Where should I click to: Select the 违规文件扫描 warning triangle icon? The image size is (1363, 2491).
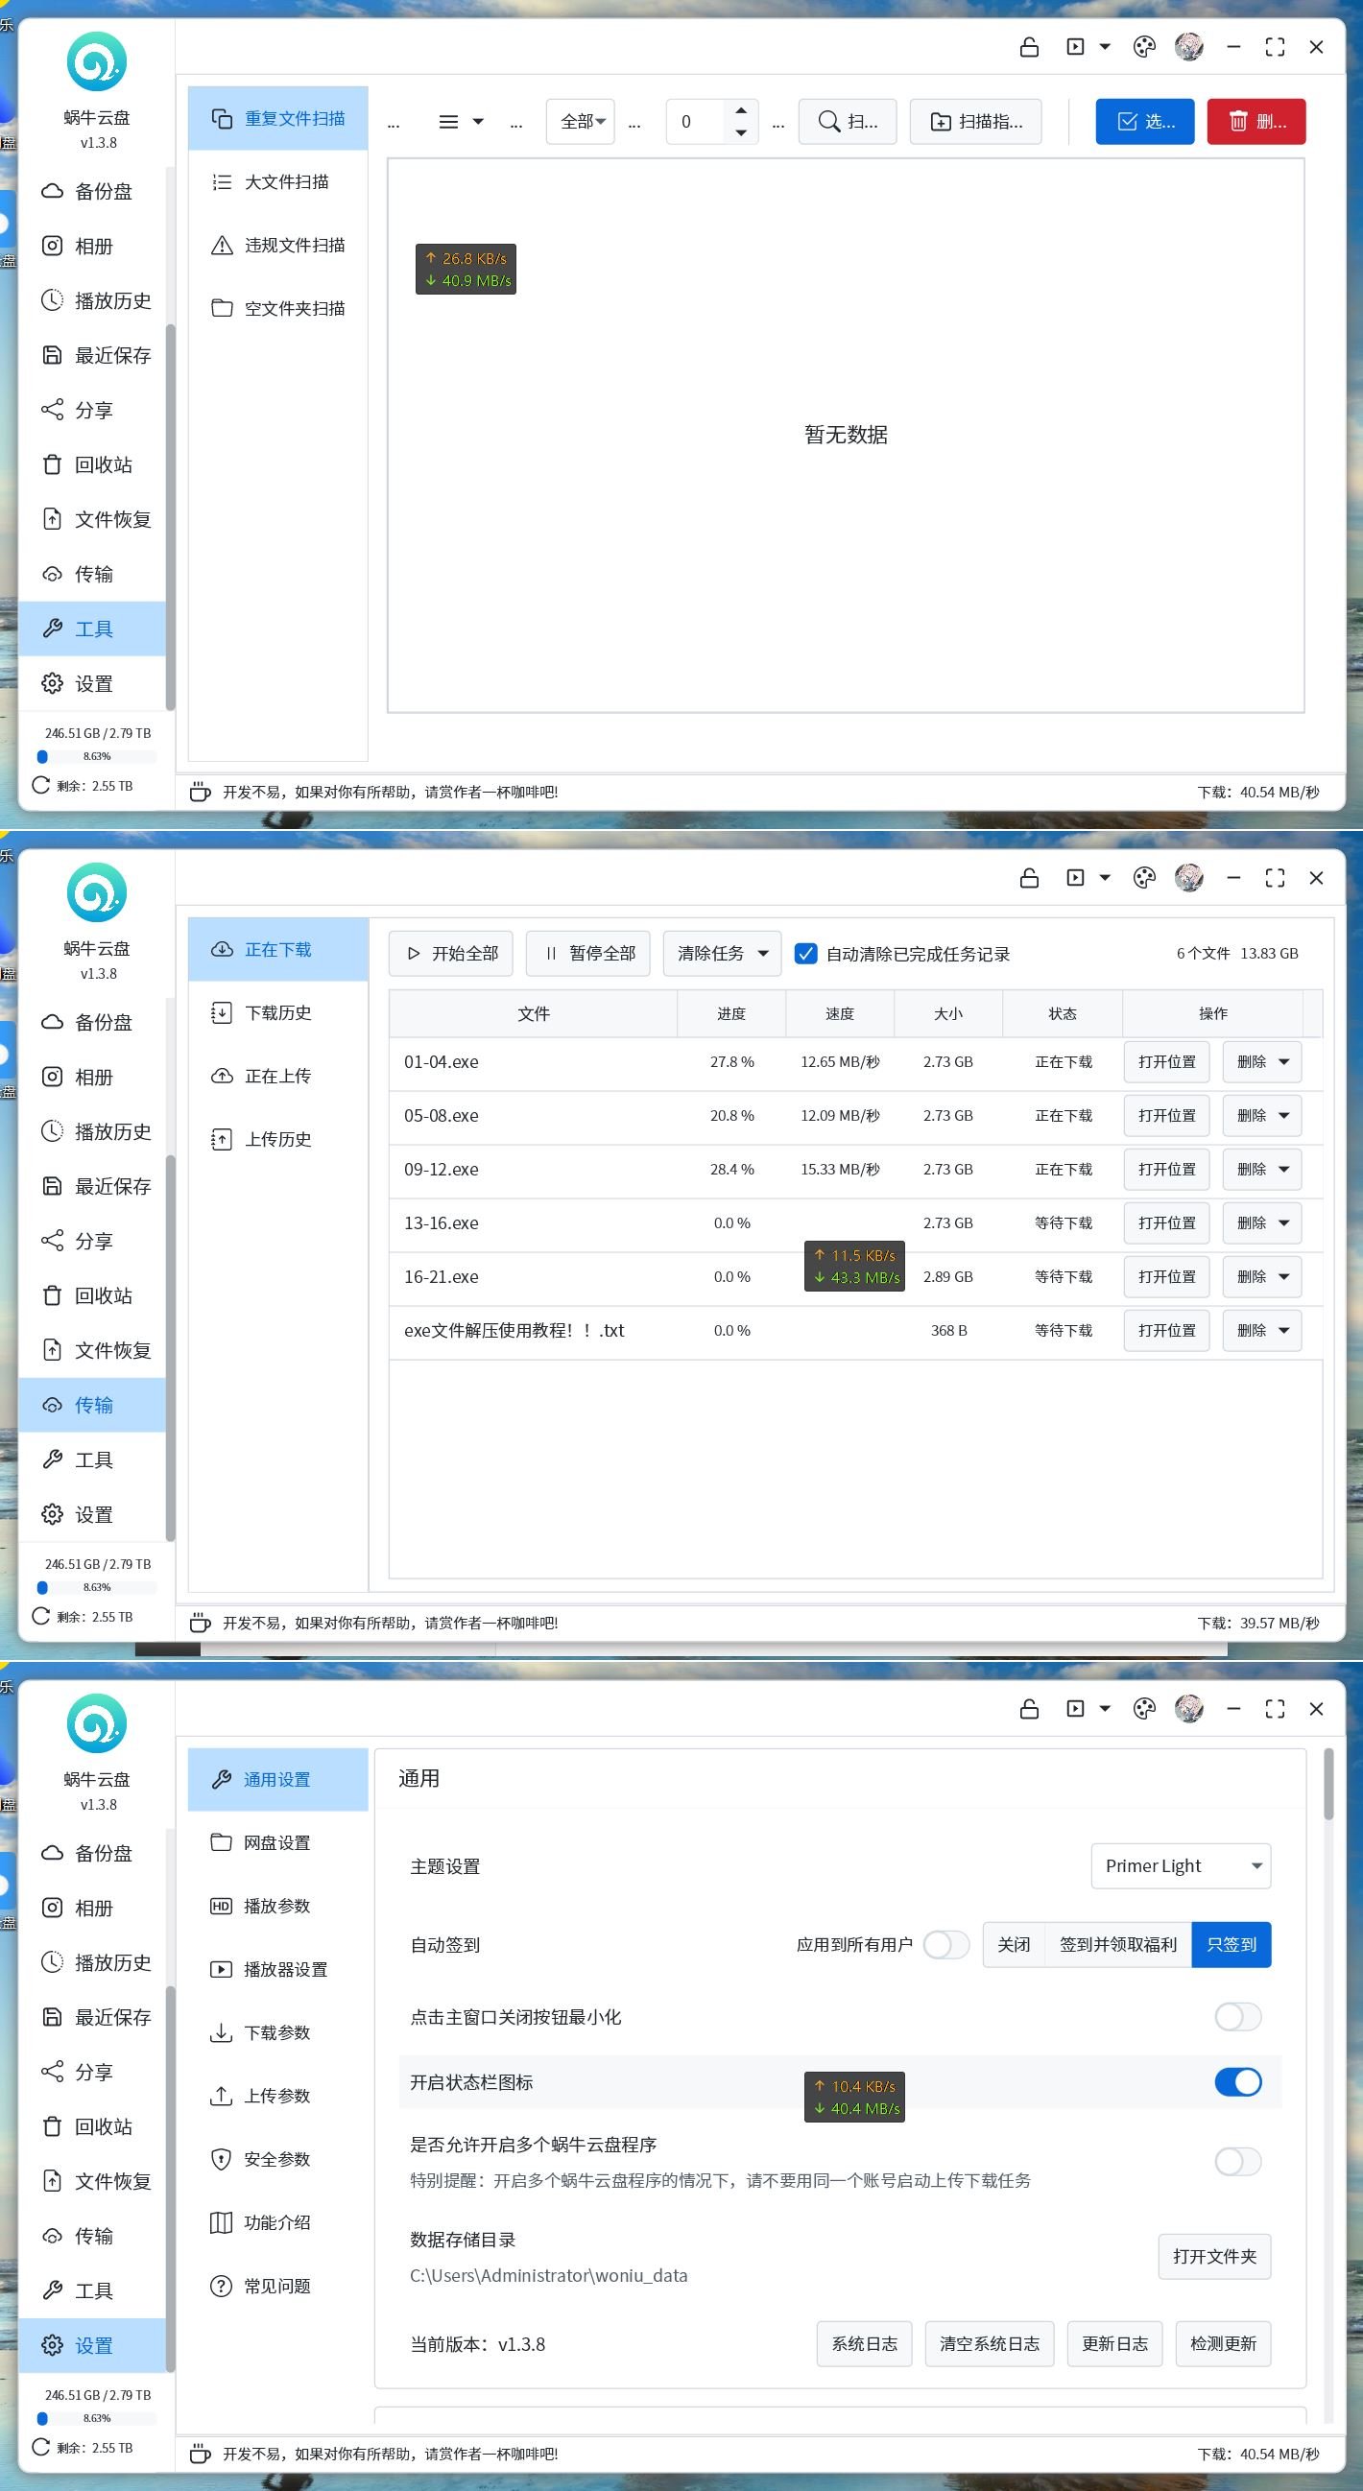coord(222,245)
